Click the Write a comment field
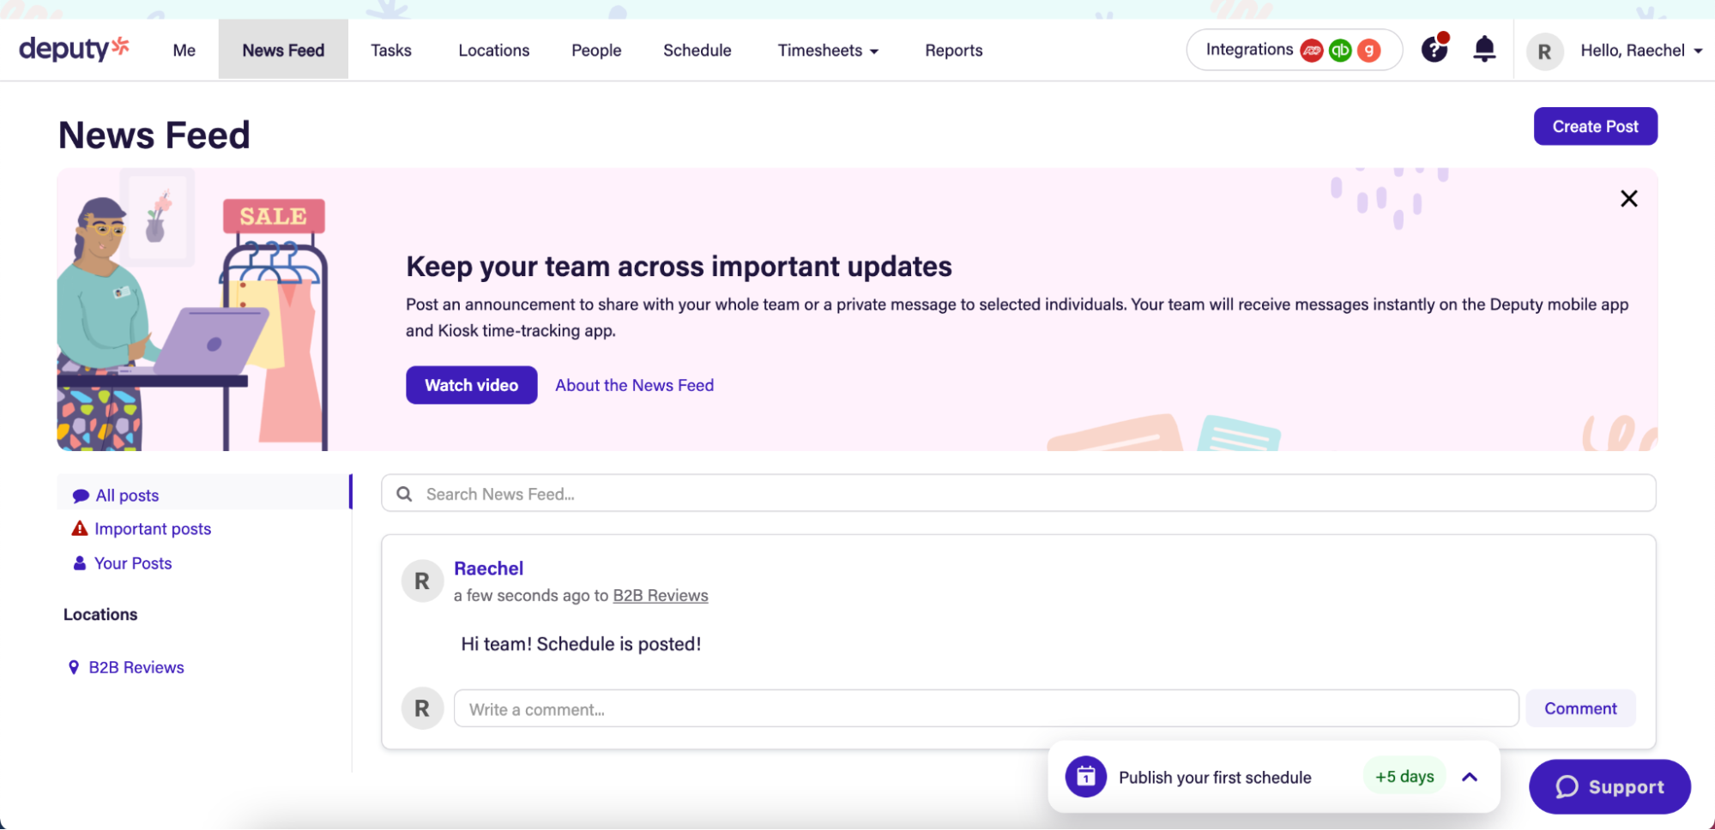Viewport: 1715px width, 830px height. 985,709
